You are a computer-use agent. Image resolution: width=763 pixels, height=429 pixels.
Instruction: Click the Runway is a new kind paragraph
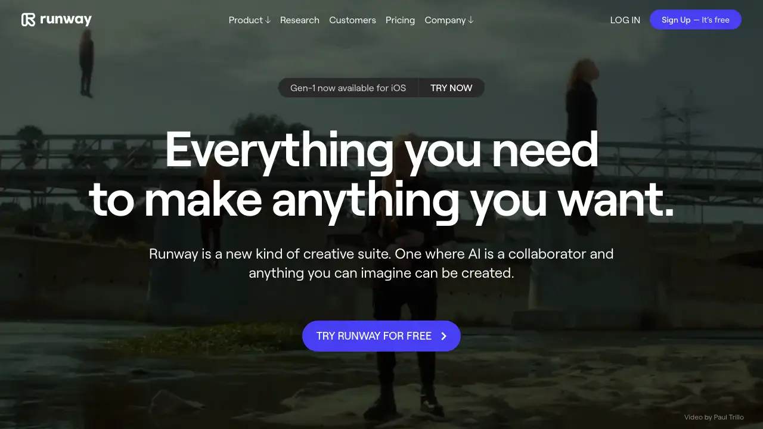(x=381, y=263)
